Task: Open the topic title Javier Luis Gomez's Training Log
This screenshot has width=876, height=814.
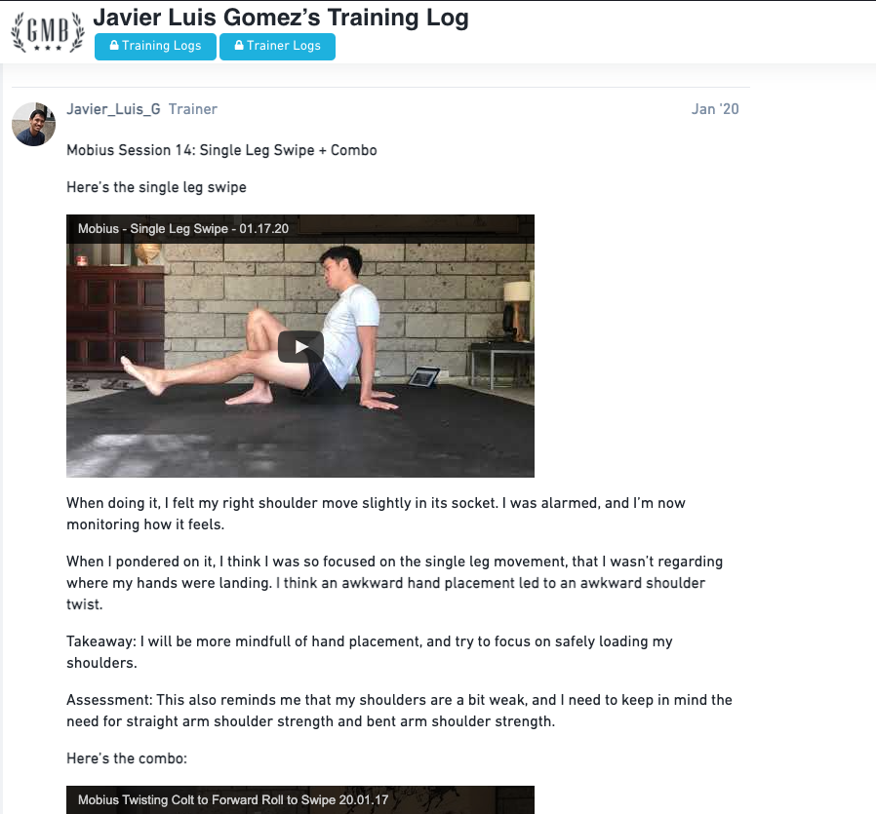Action: click(280, 18)
